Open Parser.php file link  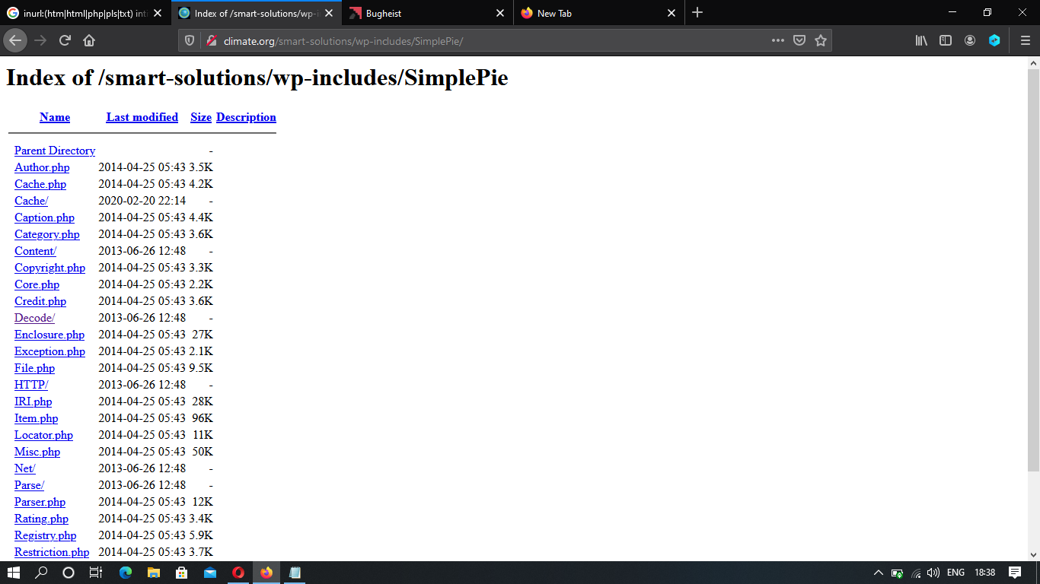(40, 502)
